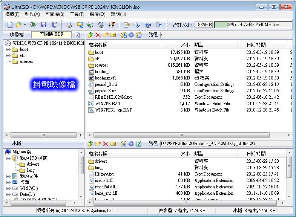Select the bootmgr.efi file row
This screenshot has height=217, width=296.
tap(189, 78)
